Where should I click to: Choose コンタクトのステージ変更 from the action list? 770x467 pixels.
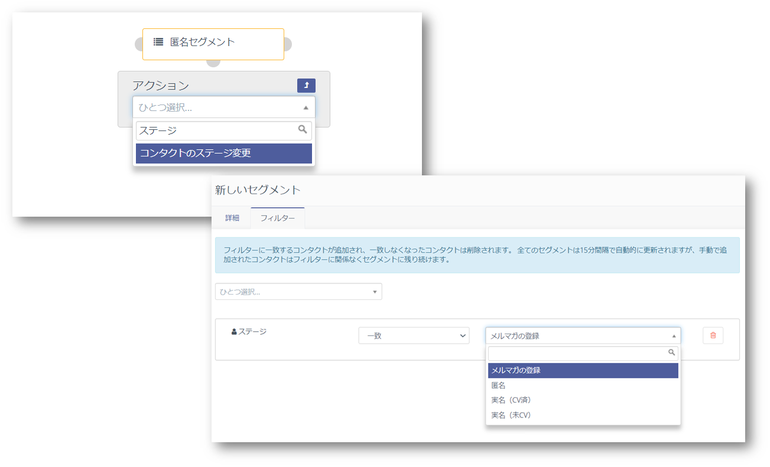(223, 154)
